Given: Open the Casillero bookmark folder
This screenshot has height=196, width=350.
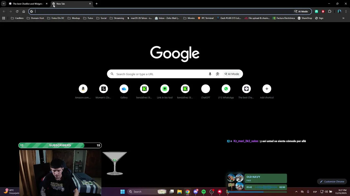Looking at the screenshot, I should [17, 18].
